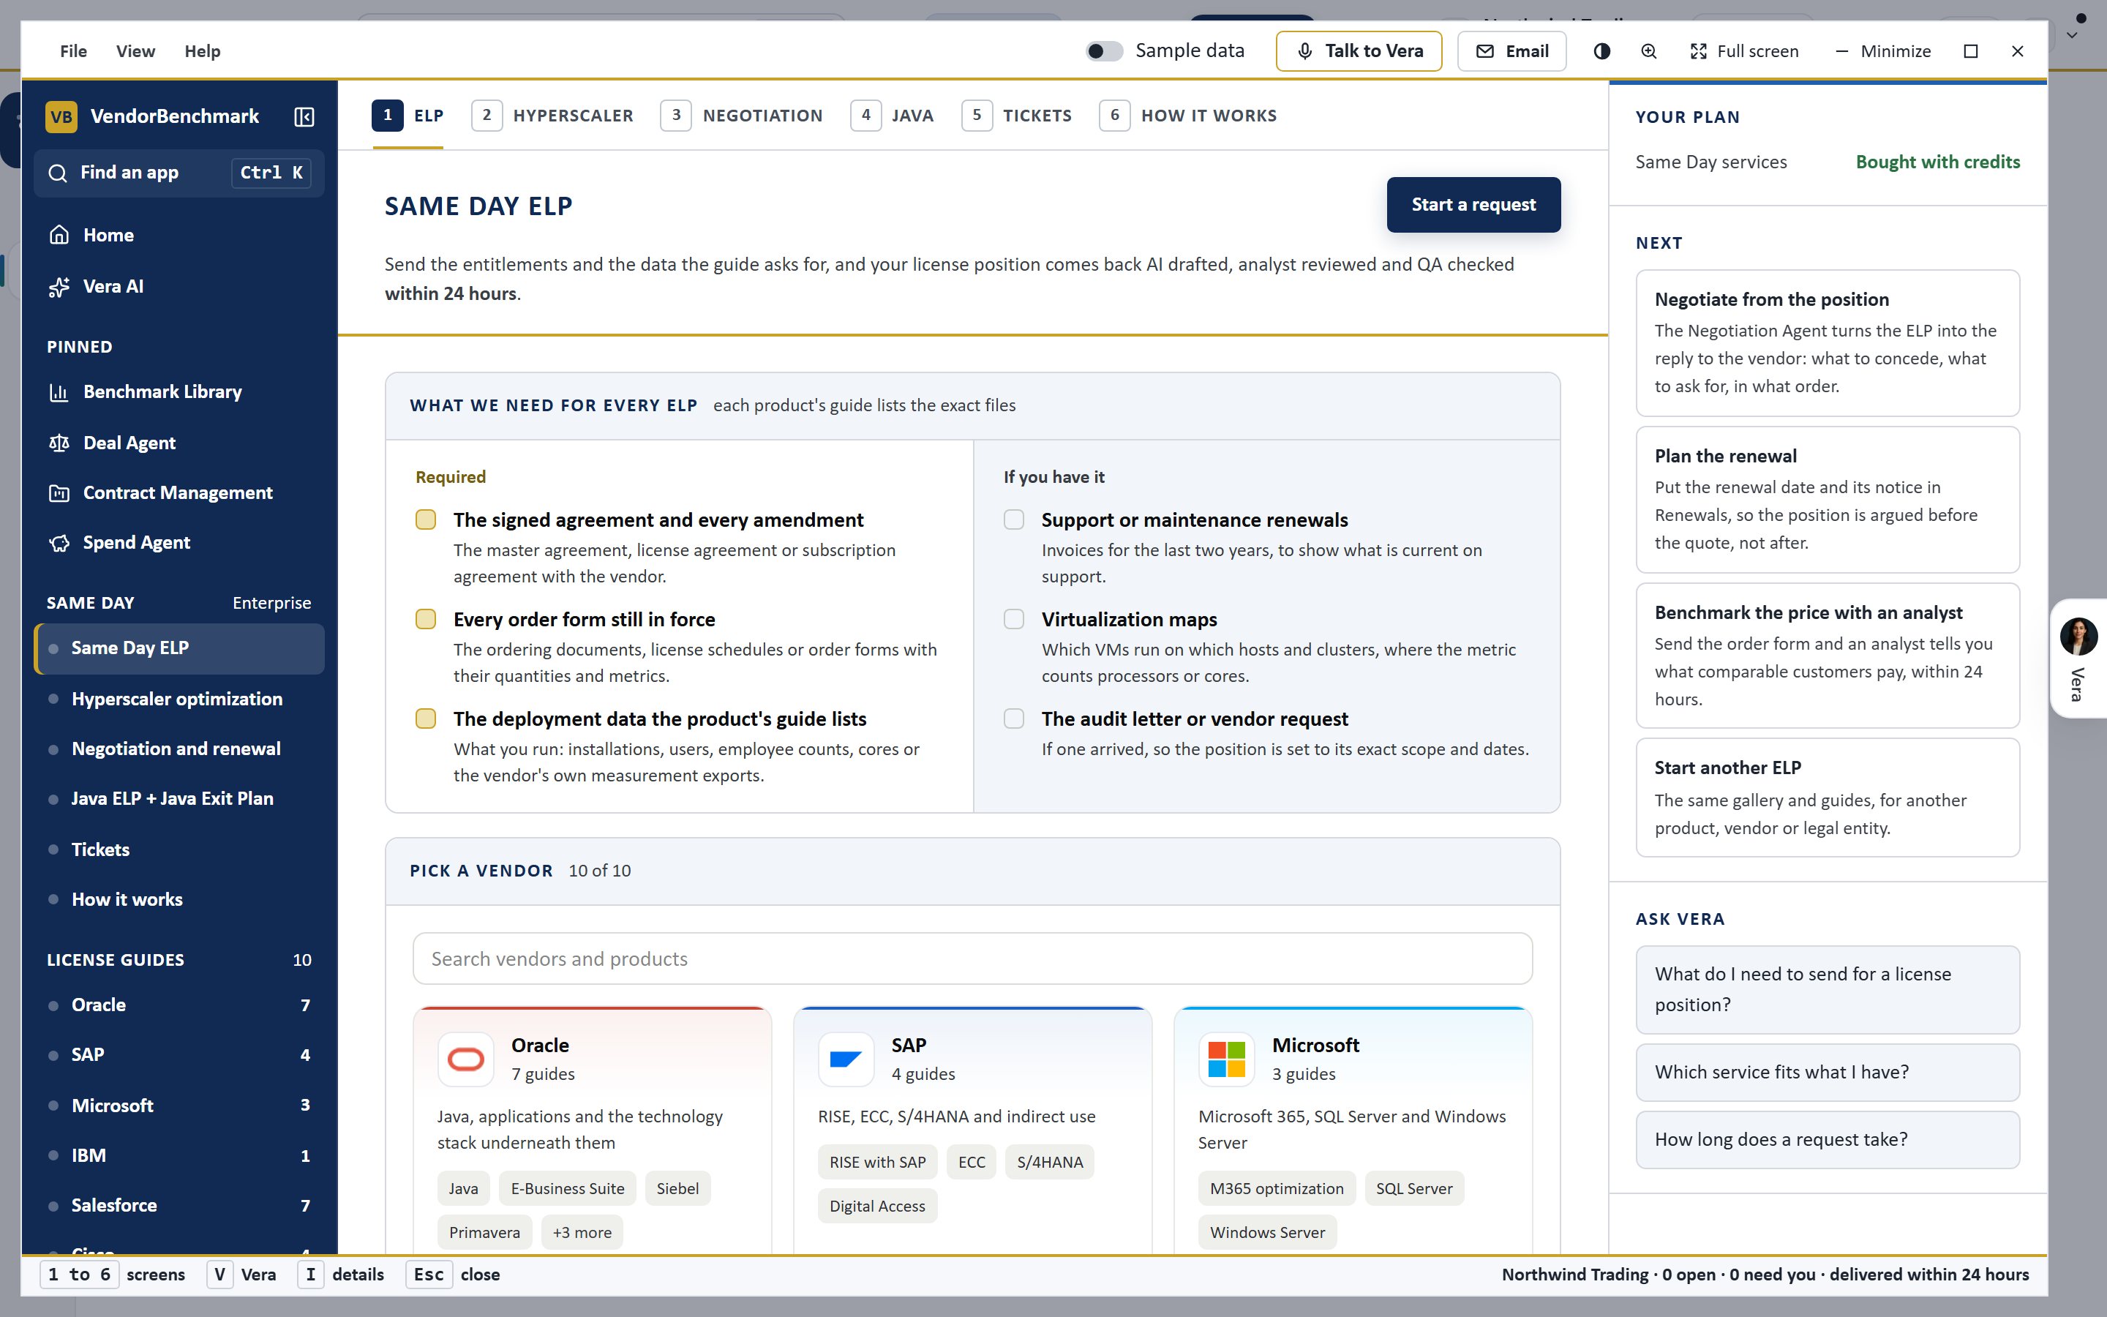Click the Find an app search box
Image resolution: width=2107 pixels, height=1317 pixels.
click(179, 173)
